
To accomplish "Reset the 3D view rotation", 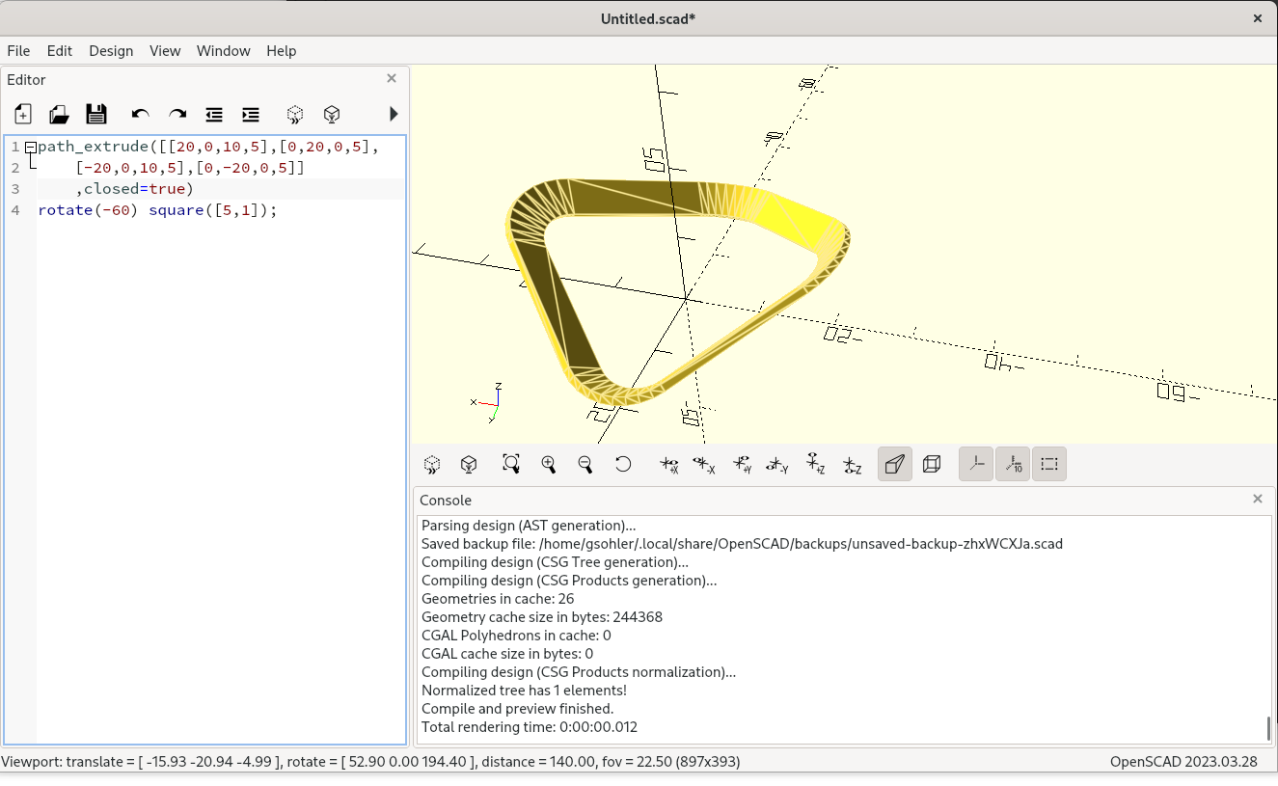I will (623, 464).
